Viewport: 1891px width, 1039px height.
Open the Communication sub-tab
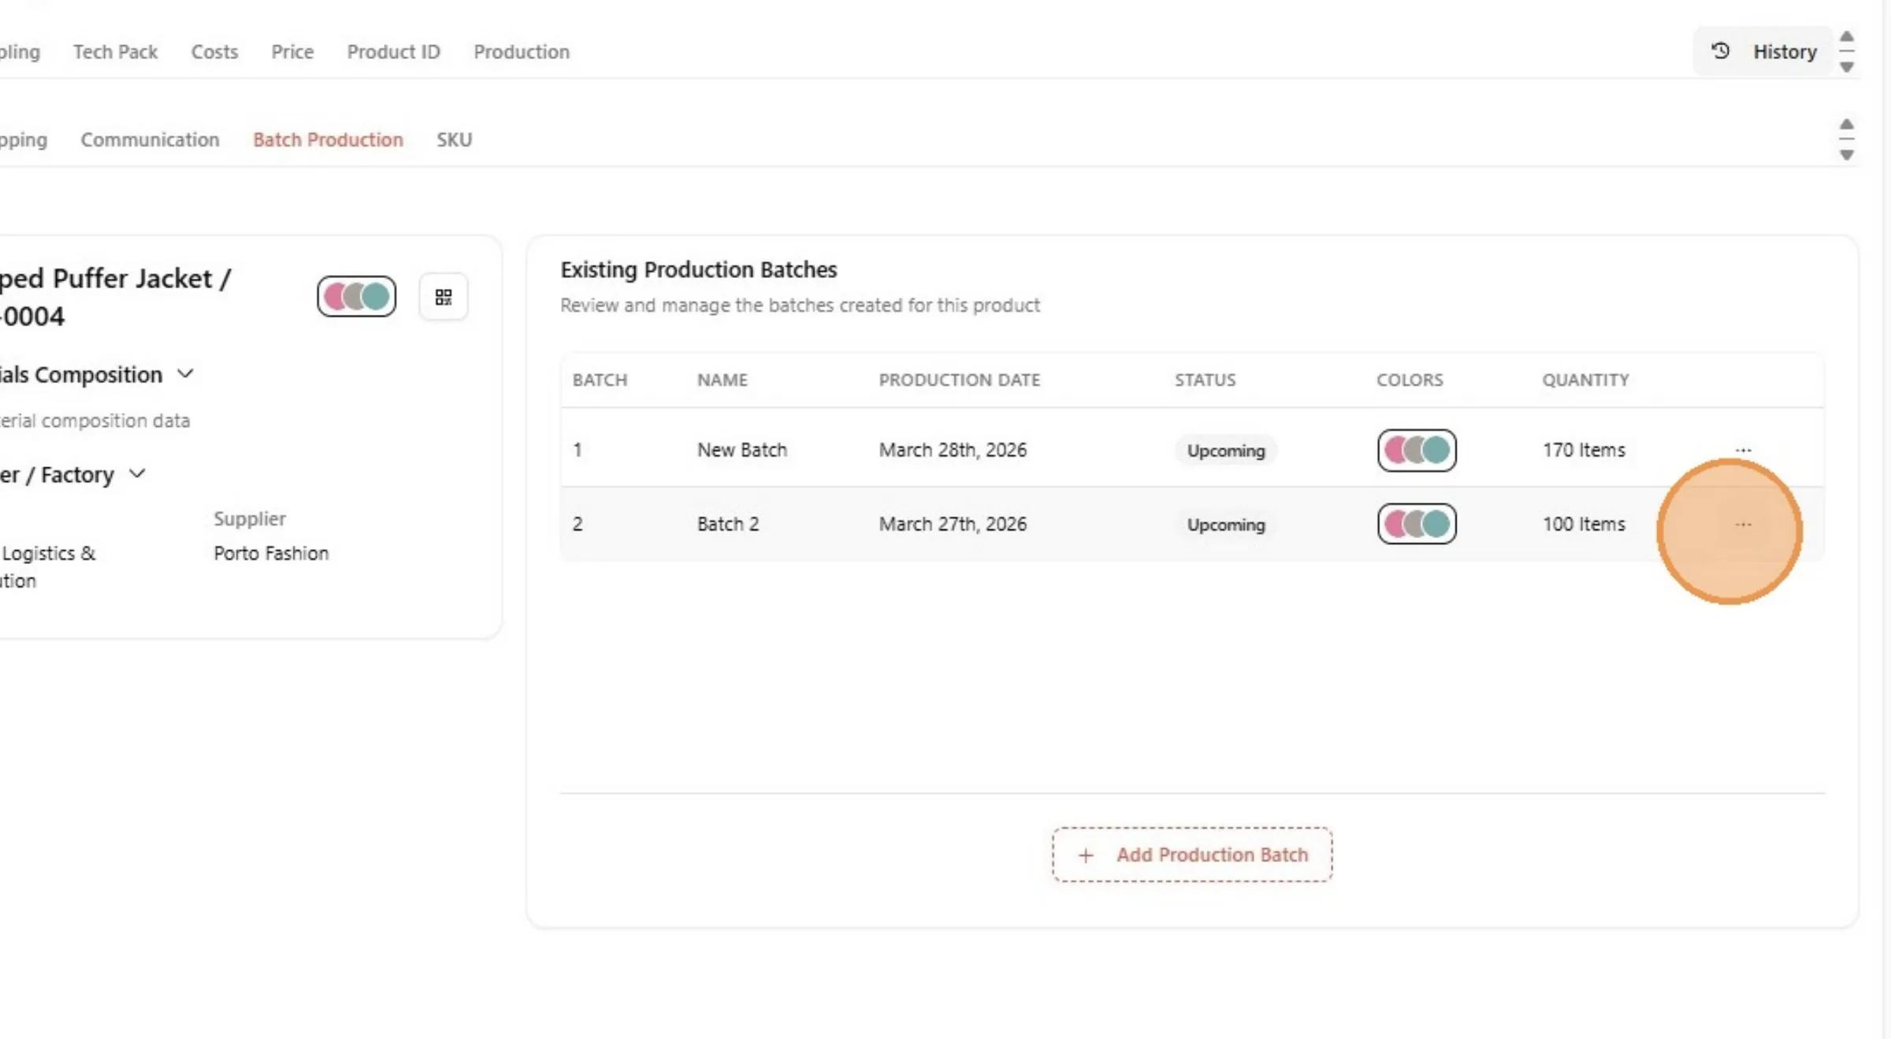click(150, 139)
